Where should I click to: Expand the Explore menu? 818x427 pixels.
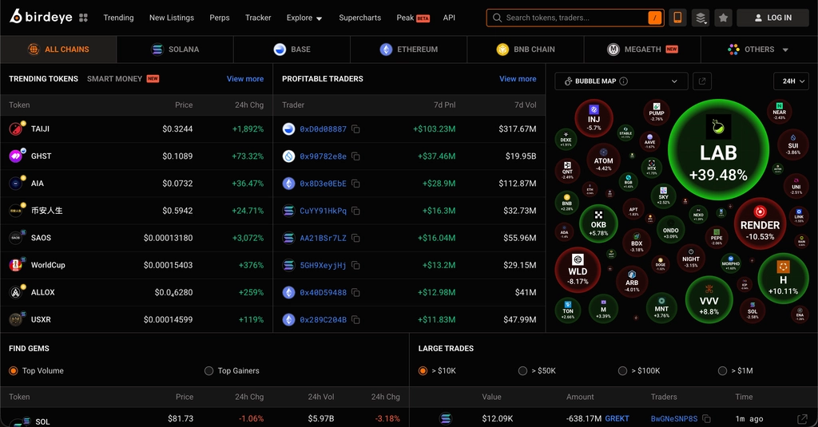coord(304,18)
